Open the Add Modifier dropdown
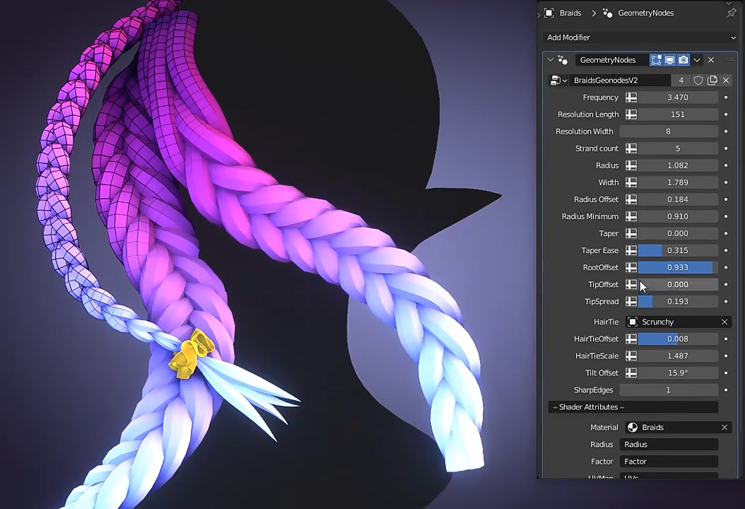 tap(640, 37)
